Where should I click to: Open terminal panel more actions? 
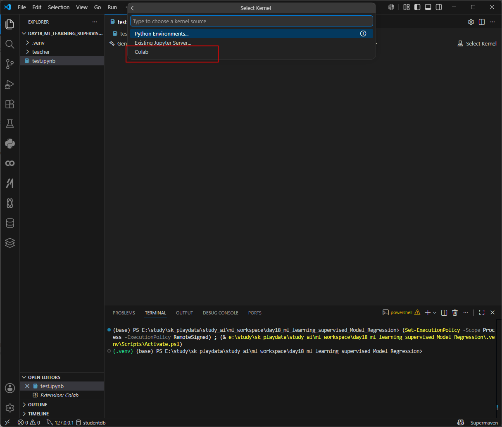(x=466, y=313)
